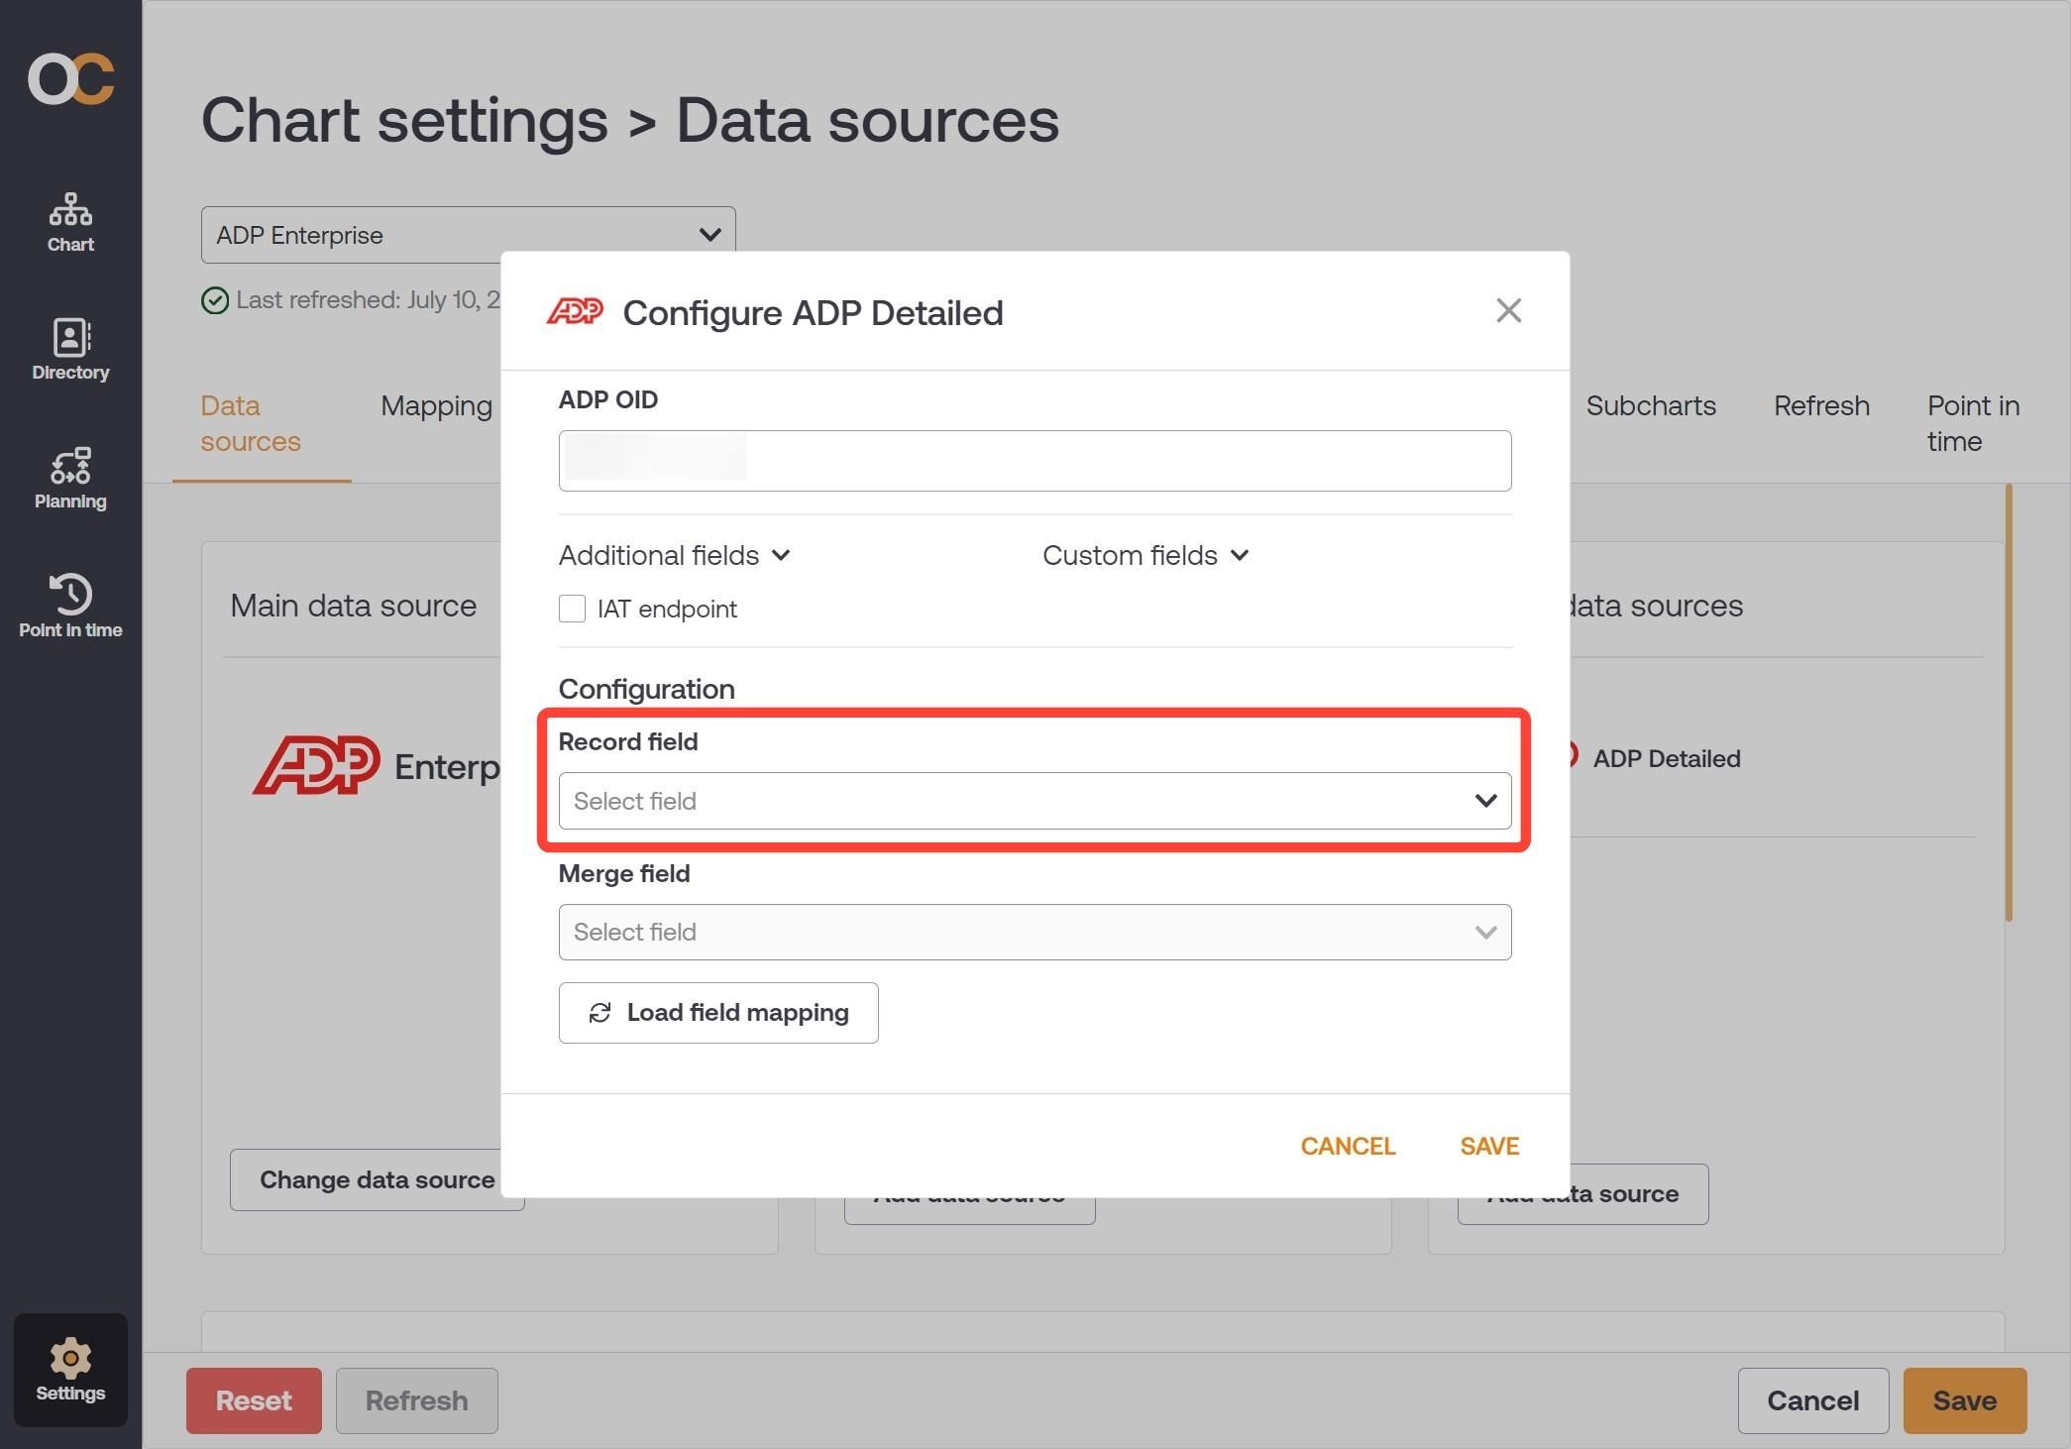2071x1449 pixels.
Task: Open Point in time sidebar icon
Action: tap(70, 607)
